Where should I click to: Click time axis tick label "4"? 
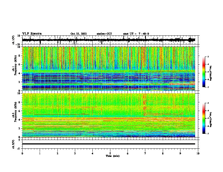(93, 153)
